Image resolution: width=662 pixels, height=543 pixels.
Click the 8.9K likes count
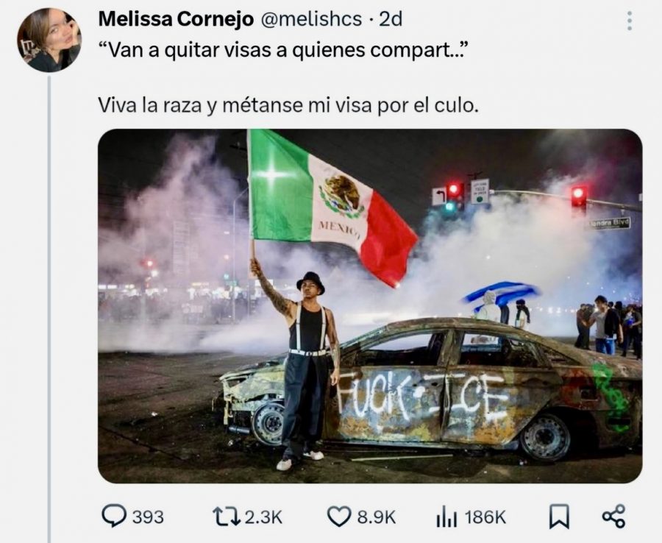click(377, 517)
